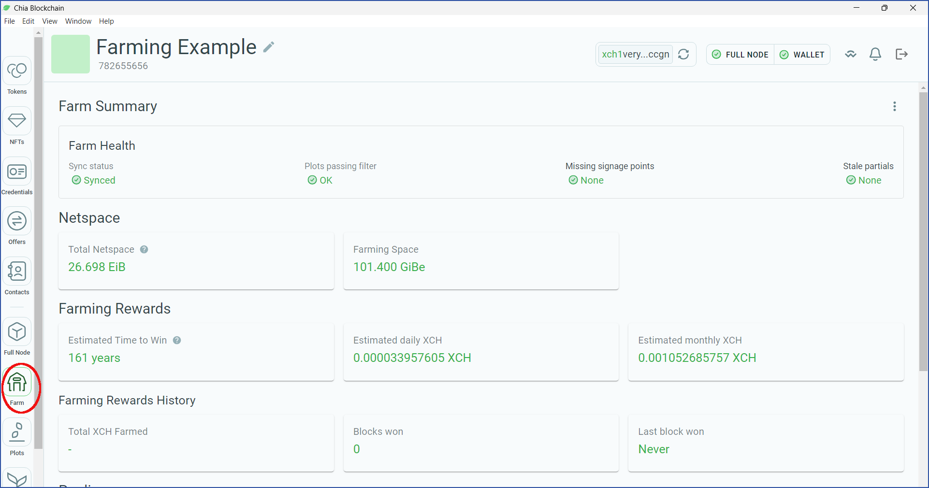929x488 pixels.
Task: Open the Plots section
Action: [17, 438]
